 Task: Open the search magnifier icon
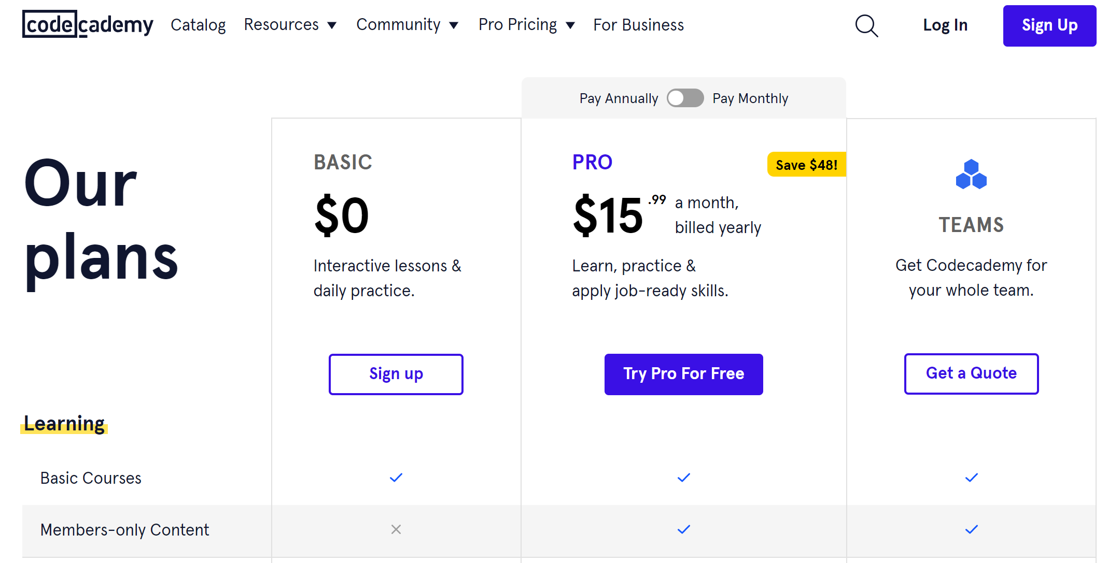click(866, 25)
